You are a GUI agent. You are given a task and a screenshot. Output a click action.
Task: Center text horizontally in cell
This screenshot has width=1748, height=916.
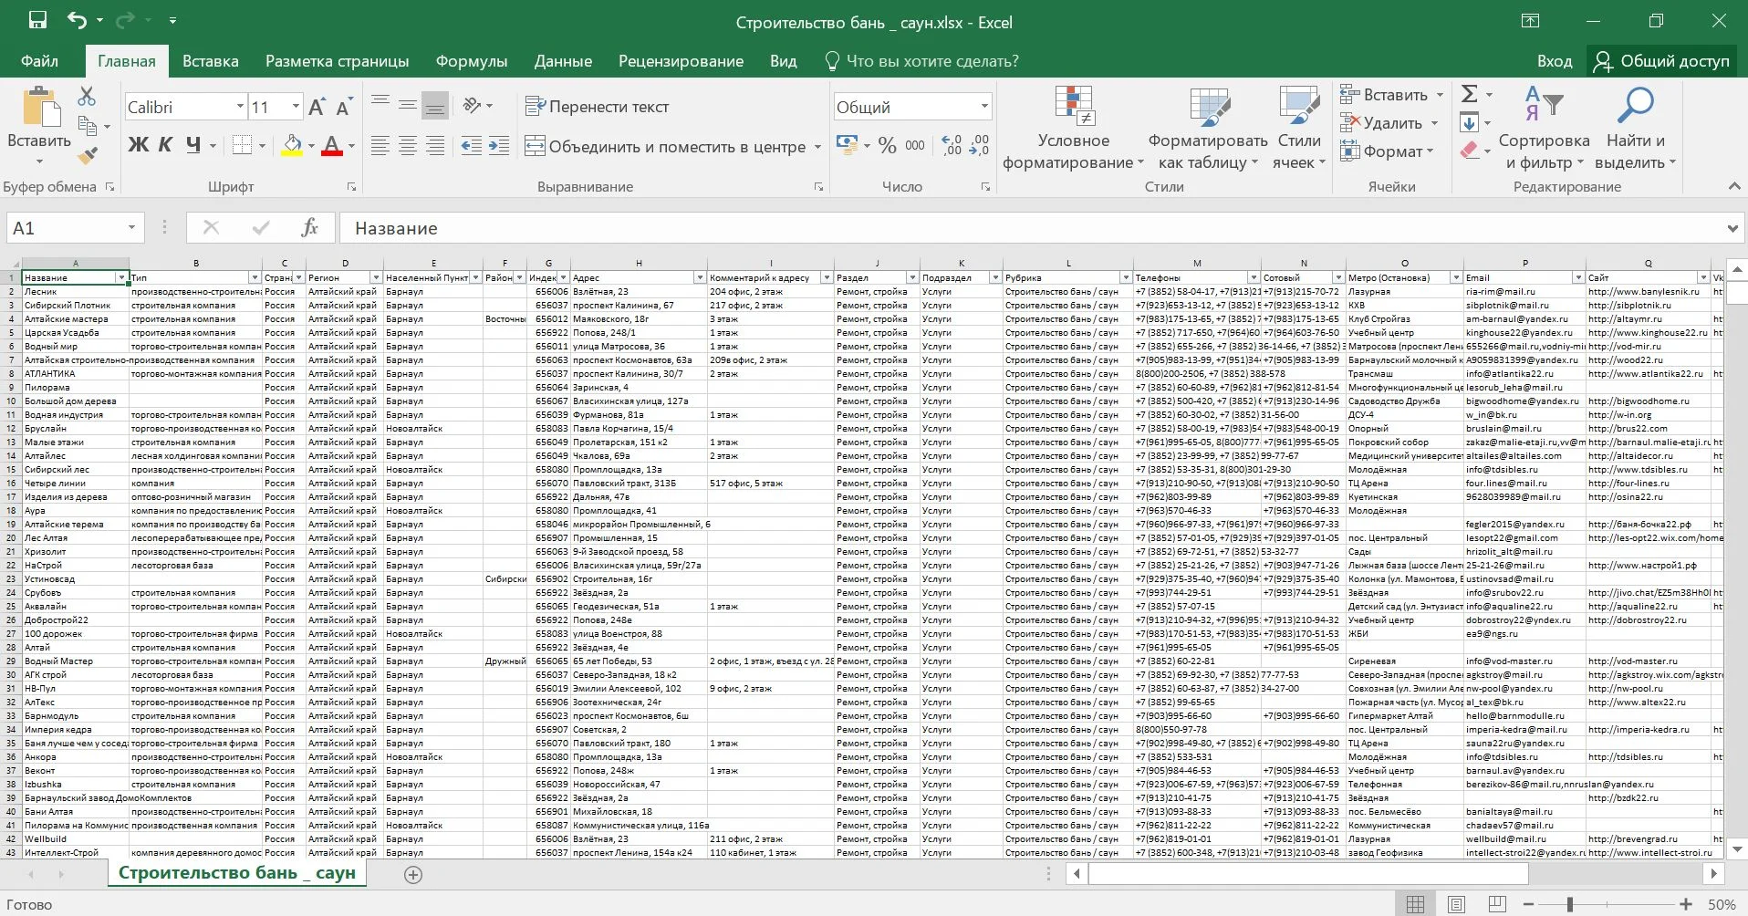click(x=408, y=145)
